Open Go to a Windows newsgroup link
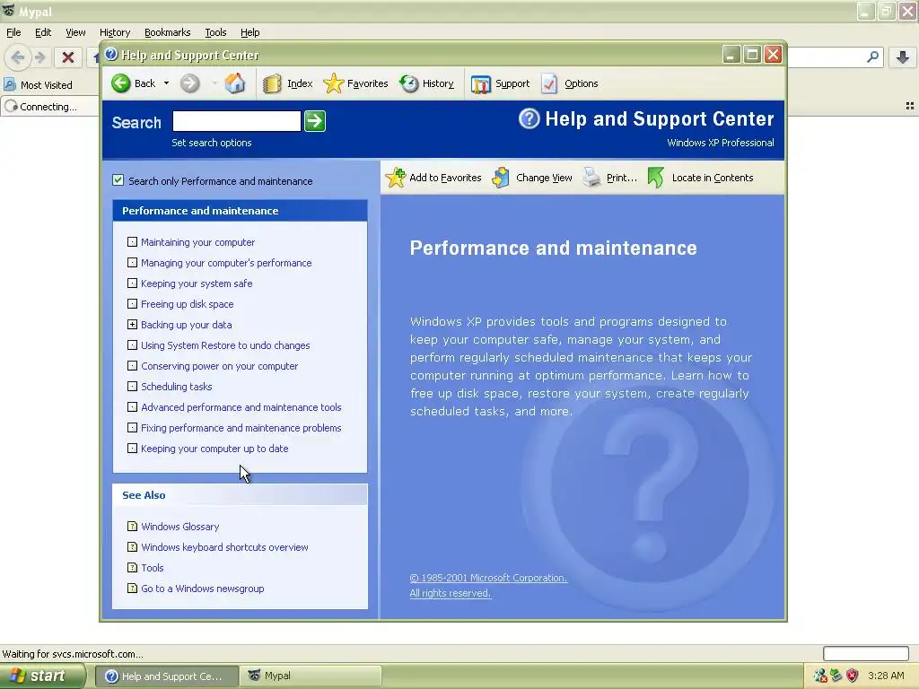919x689 pixels. point(202,589)
